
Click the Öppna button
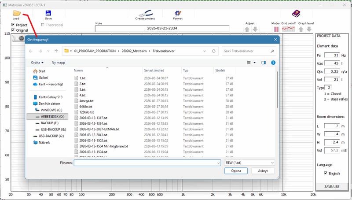coord(236,171)
